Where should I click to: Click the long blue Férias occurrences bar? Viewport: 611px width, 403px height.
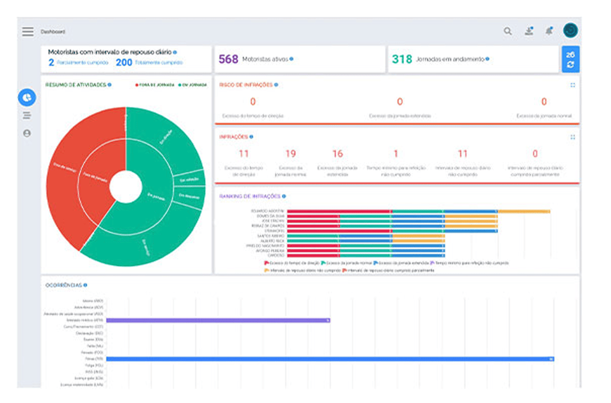329,359
